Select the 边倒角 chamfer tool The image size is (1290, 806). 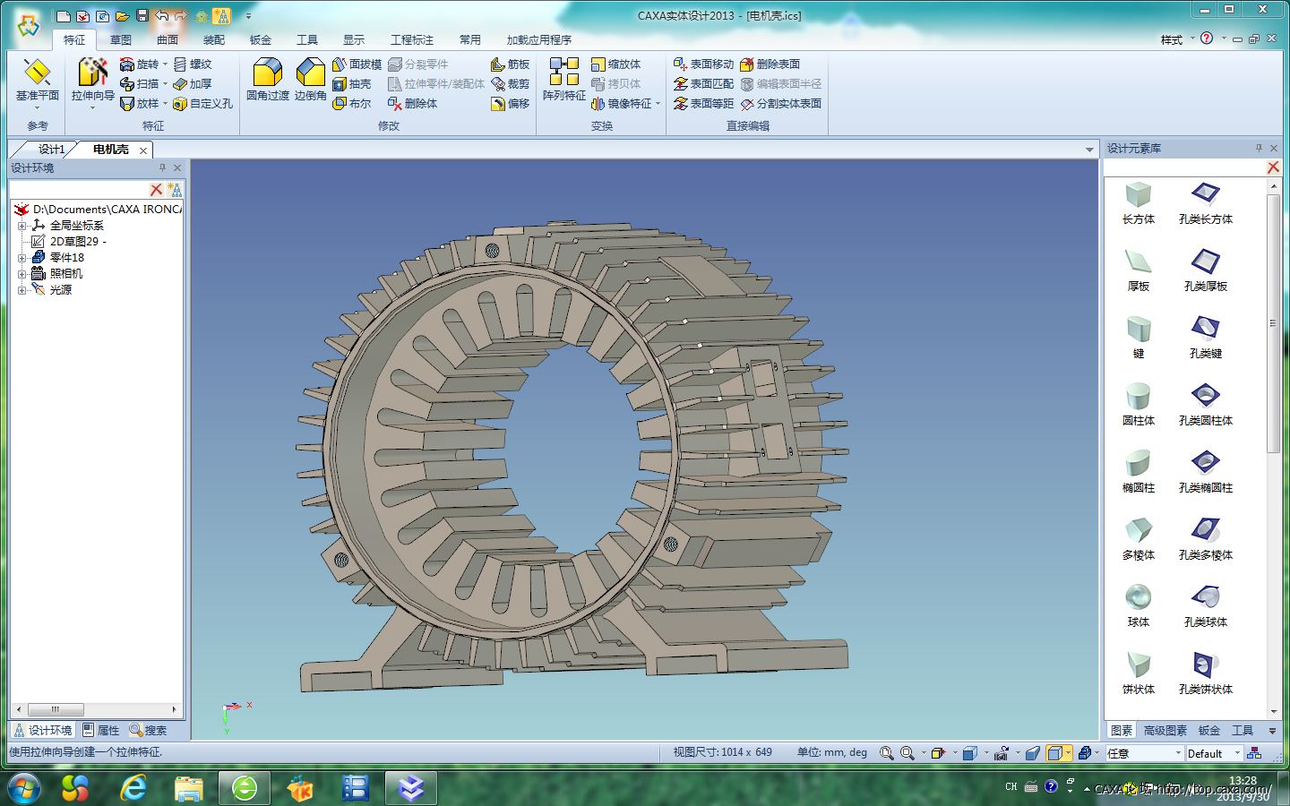click(310, 73)
